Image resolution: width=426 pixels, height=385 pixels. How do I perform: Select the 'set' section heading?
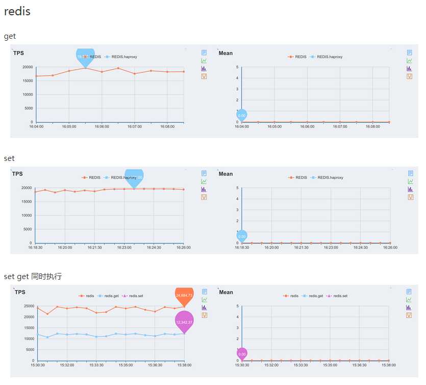click(x=9, y=158)
